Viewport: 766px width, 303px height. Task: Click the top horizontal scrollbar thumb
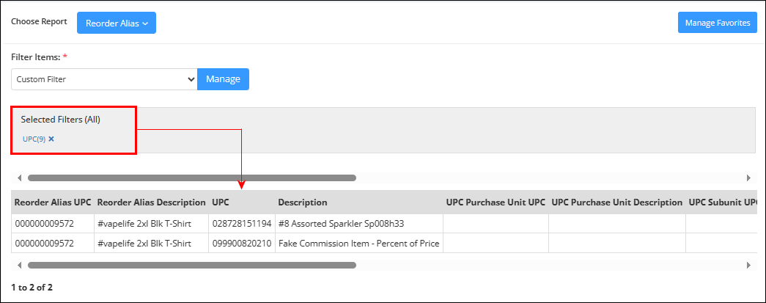point(192,178)
